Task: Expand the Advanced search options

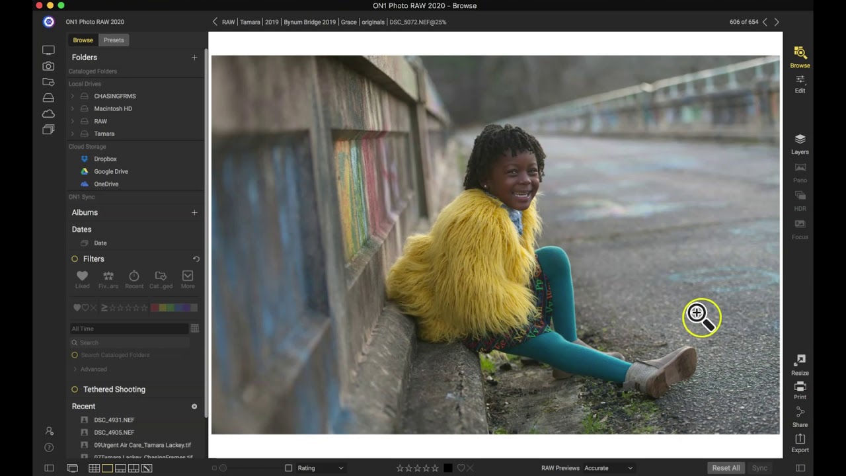Action: click(x=75, y=369)
